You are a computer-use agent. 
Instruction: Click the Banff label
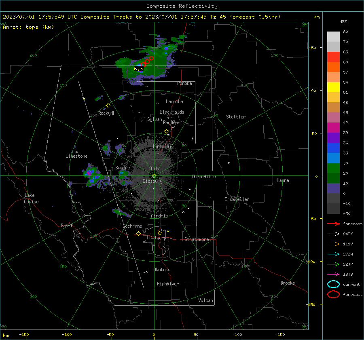67,225
